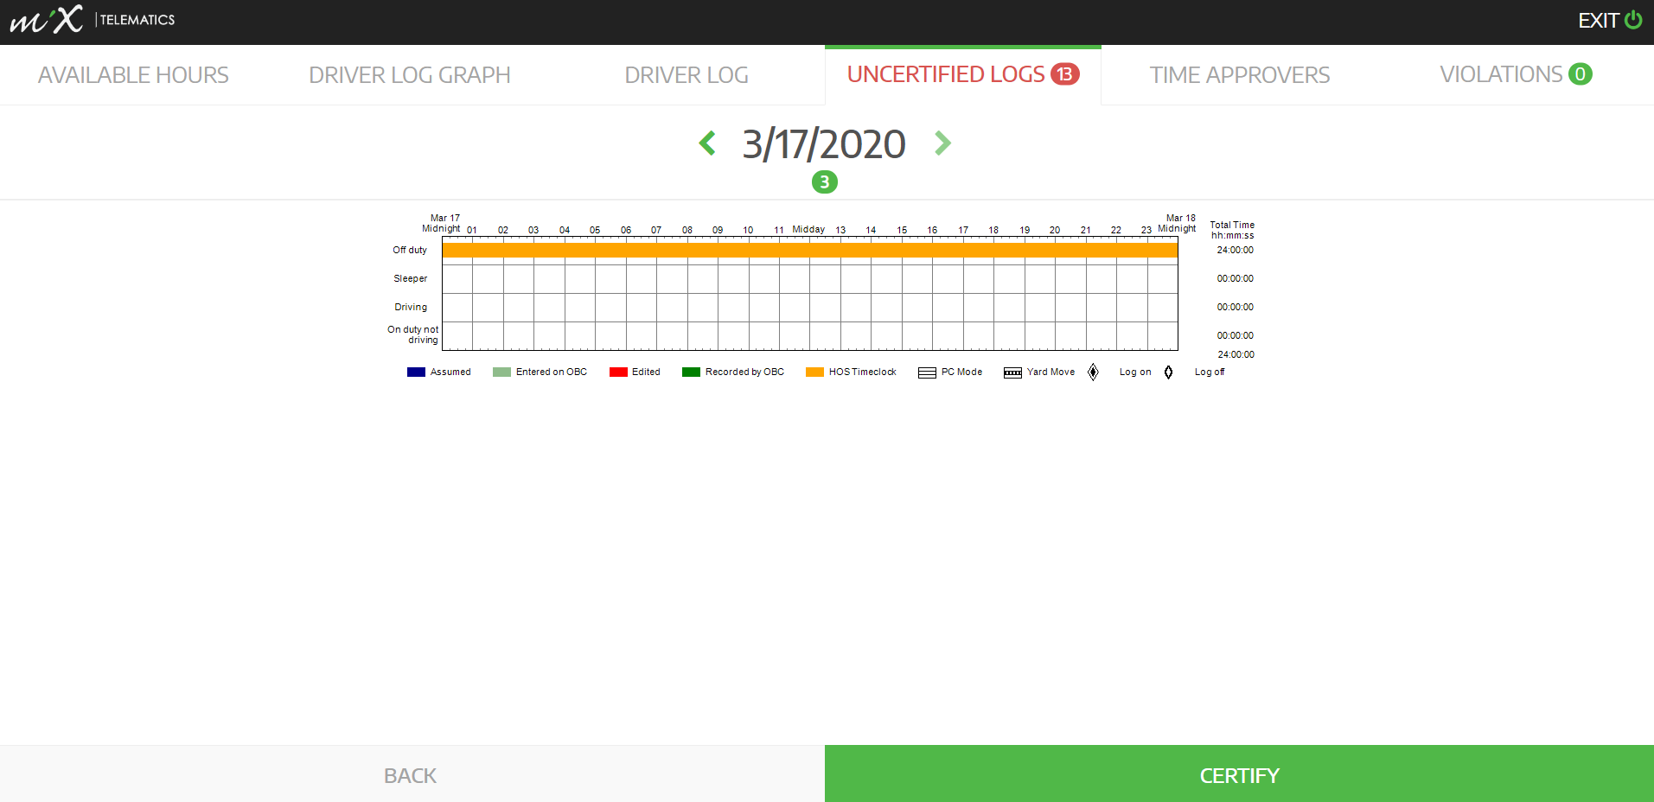Viewport: 1654px width, 802px height.
Task: Click the PC Mode legend pattern icon
Action: (x=927, y=372)
